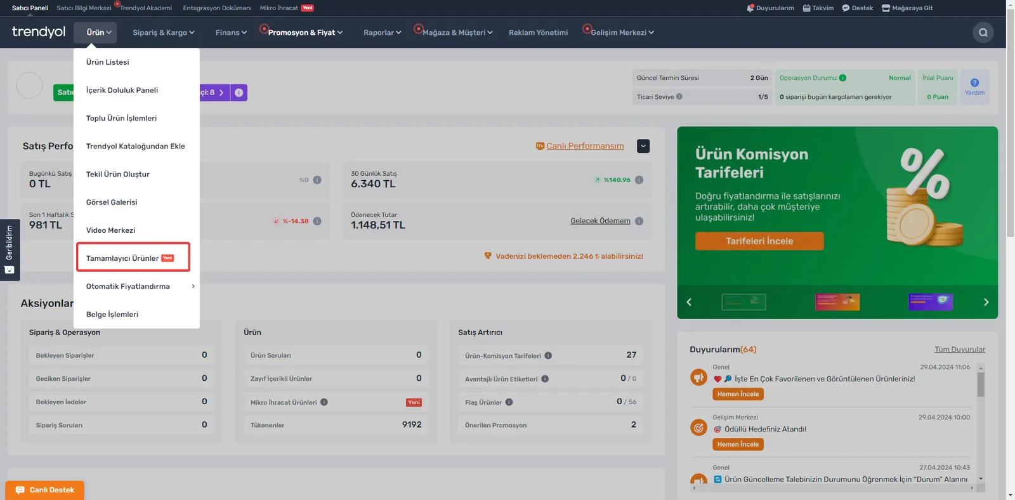The image size is (1015, 500).
Task: Collapse the Ürün dropdown menu
Action: point(95,32)
